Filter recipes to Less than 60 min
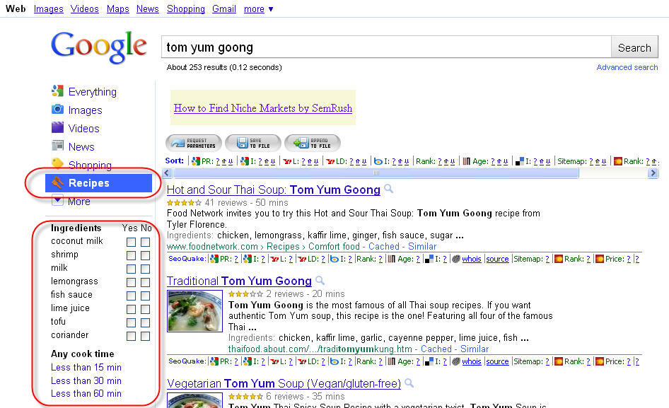This screenshot has width=669, height=408. tap(86, 393)
